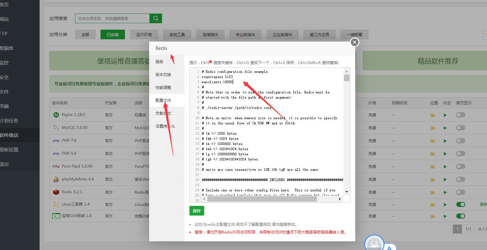Turn off homepage display for 宝塔SSH终端
The height and width of the screenshot is (250, 487).
pos(461,216)
